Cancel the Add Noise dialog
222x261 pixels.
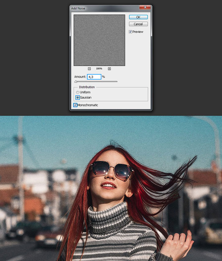138,24
